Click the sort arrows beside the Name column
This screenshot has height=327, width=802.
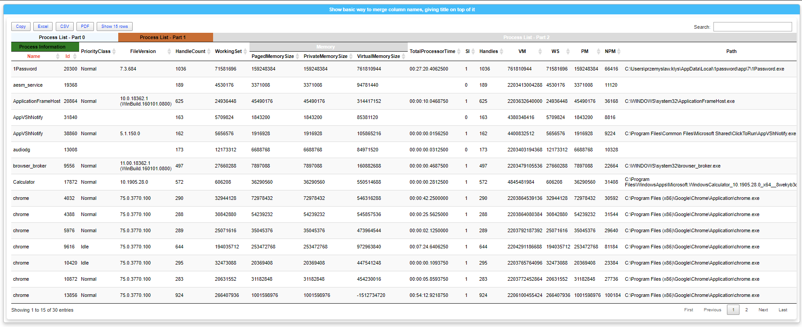58,57
